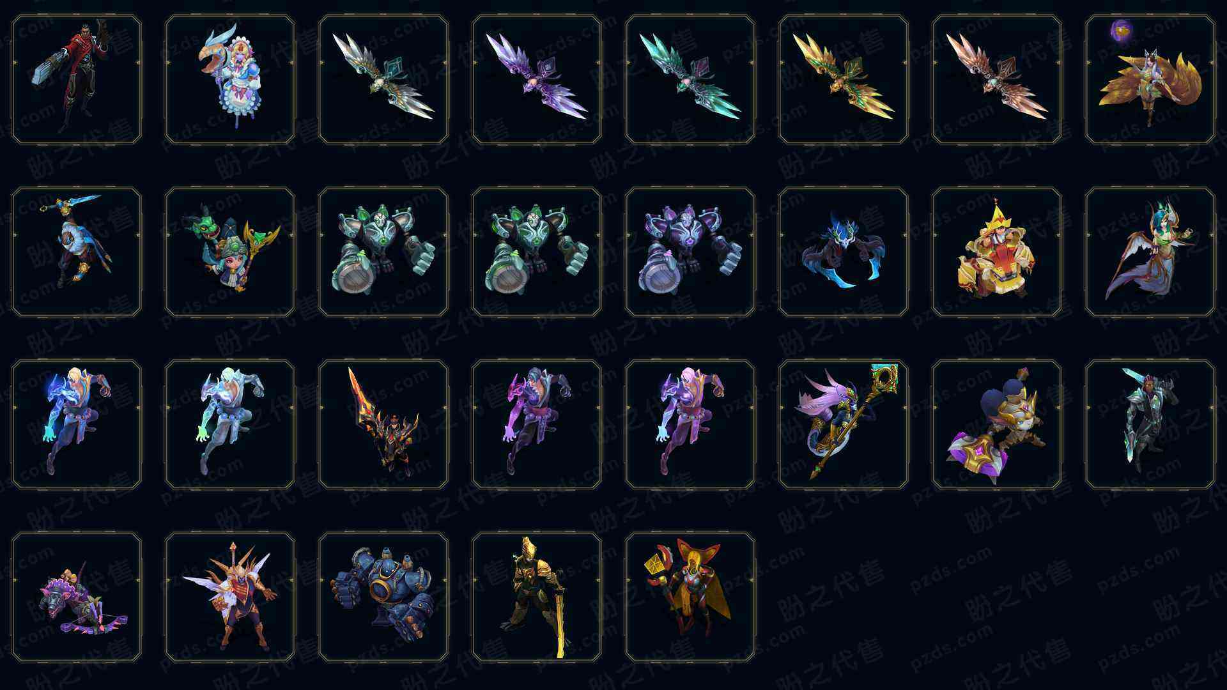Select the yellow-caped red-helmet mage

coord(690,597)
